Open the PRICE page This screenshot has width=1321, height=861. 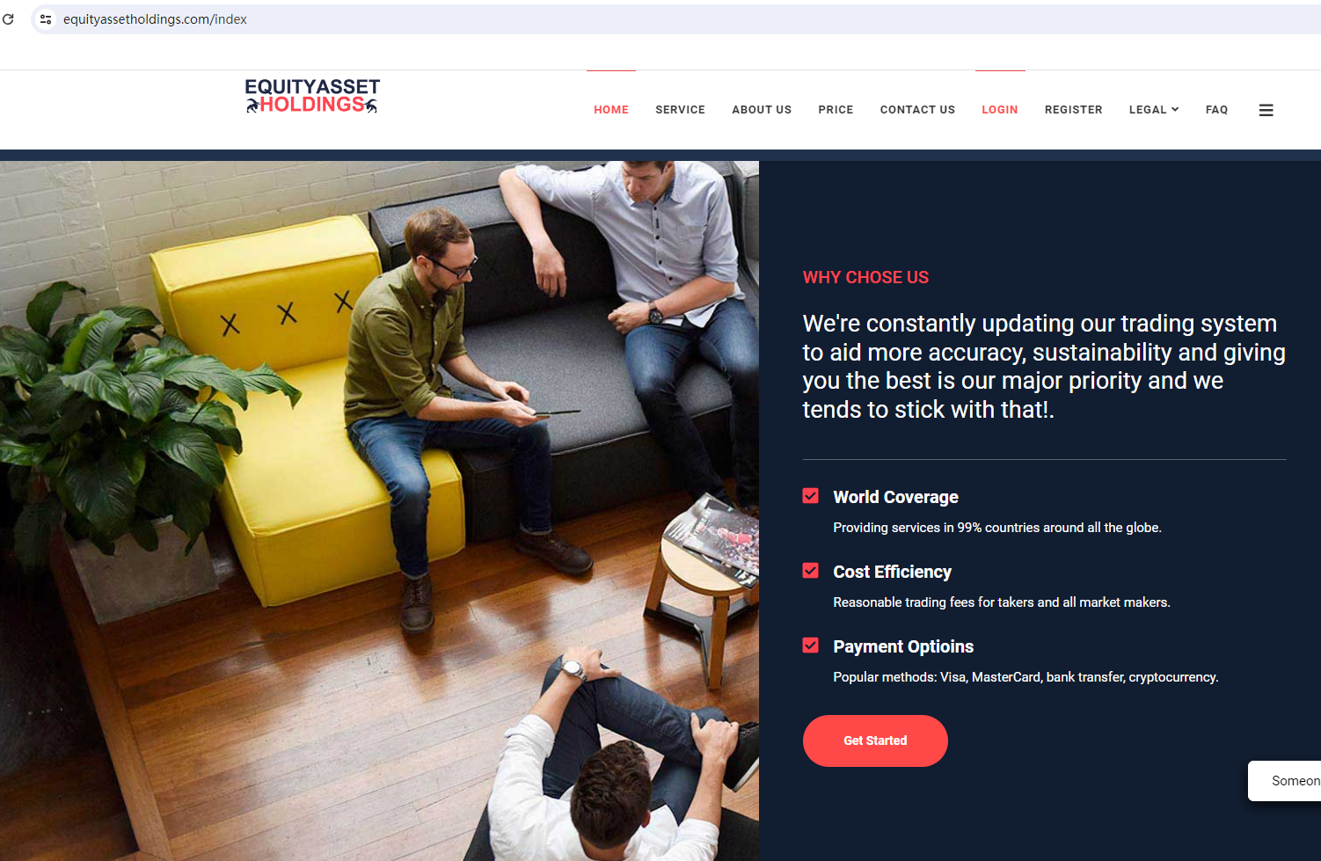[836, 110]
